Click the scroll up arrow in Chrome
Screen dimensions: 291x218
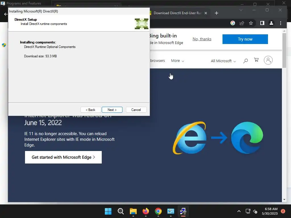pos(284,31)
